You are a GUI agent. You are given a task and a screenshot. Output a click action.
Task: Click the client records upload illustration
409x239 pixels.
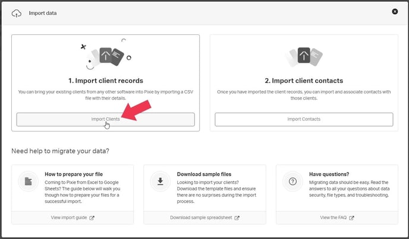[x=106, y=55]
